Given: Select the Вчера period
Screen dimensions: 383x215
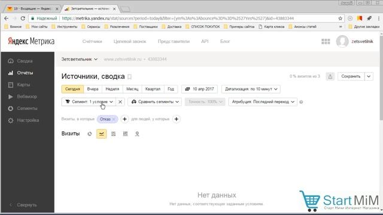Looking at the screenshot, I should pyautogui.click(x=93, y=89).
